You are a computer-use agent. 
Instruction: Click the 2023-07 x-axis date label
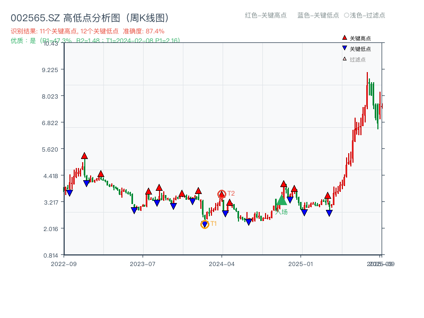(x=143, y=264)
